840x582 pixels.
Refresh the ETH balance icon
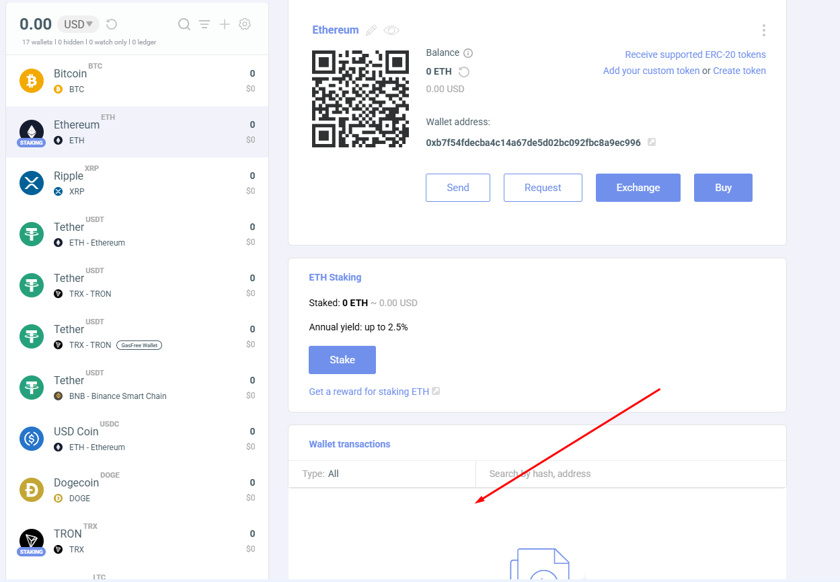(463, 72)
